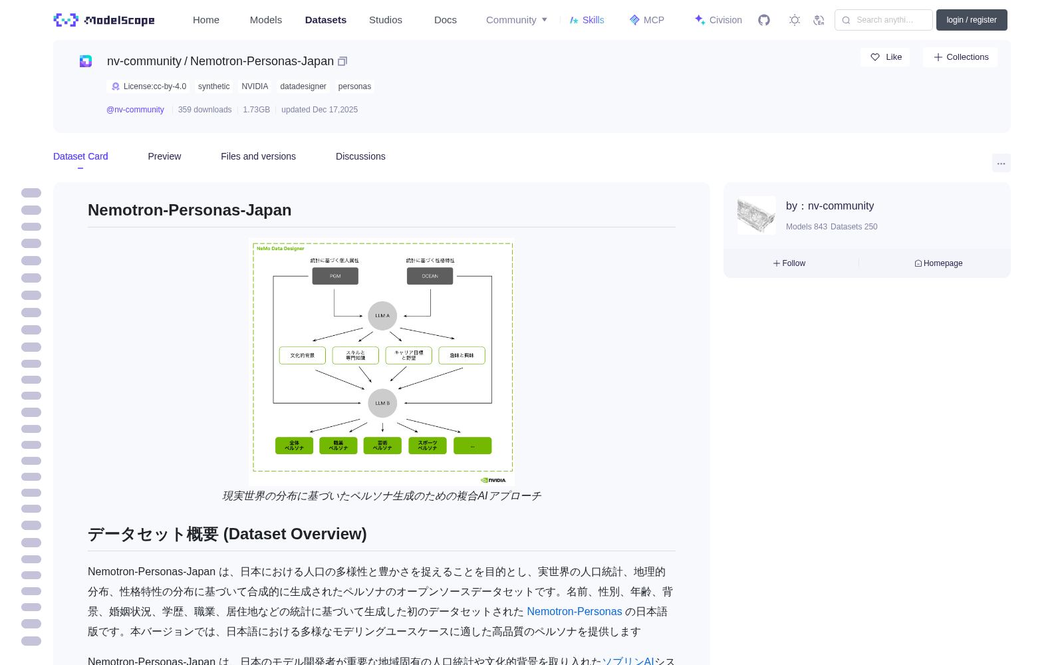Image resolution: width=1064 pixels, height=665 pixels.
Task: Click the search magnifier icon
Action: [x=846, y=20]
